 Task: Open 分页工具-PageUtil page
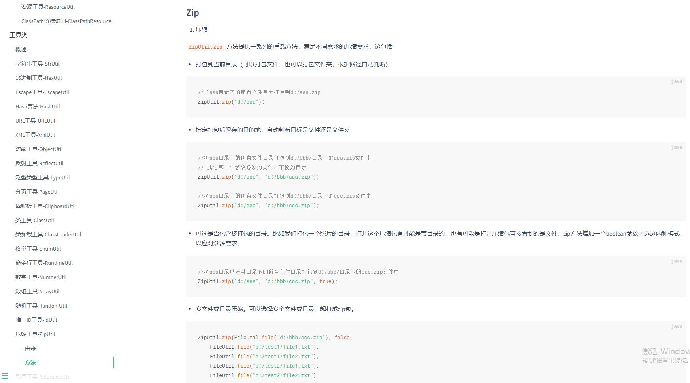point(37,192)
